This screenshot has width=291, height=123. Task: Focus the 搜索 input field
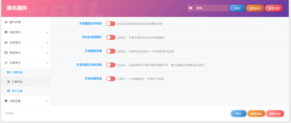coord(211,8)
